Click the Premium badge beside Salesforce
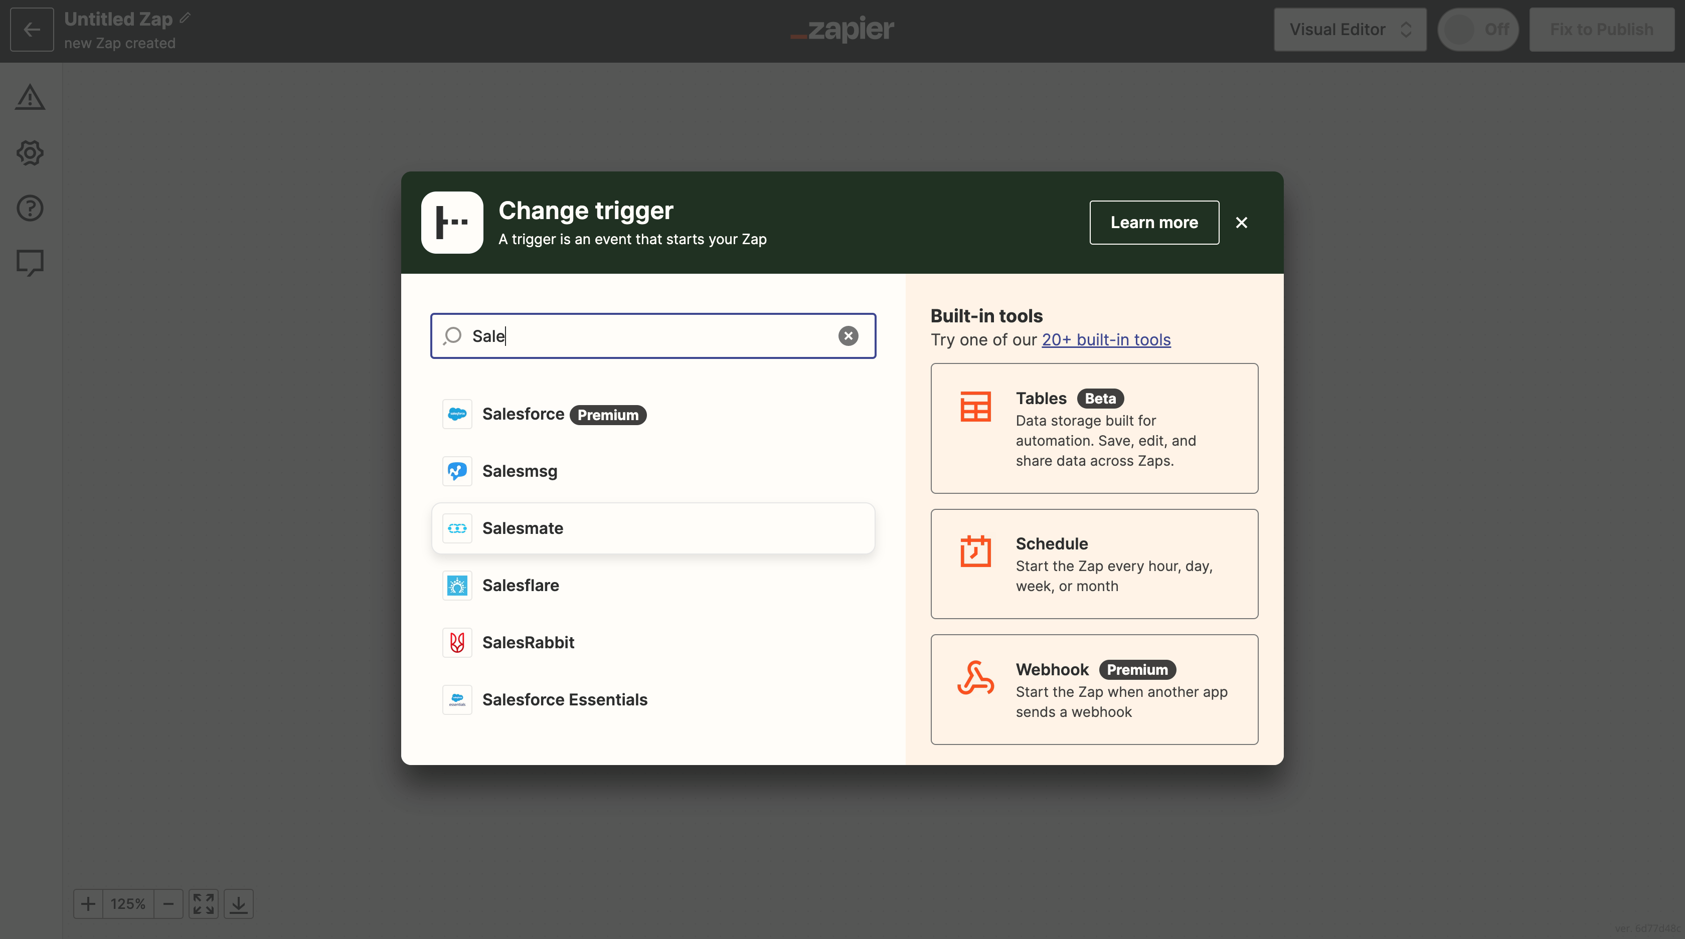The height and width of the screenshot is (939, 1685). (x=608, y=415)
